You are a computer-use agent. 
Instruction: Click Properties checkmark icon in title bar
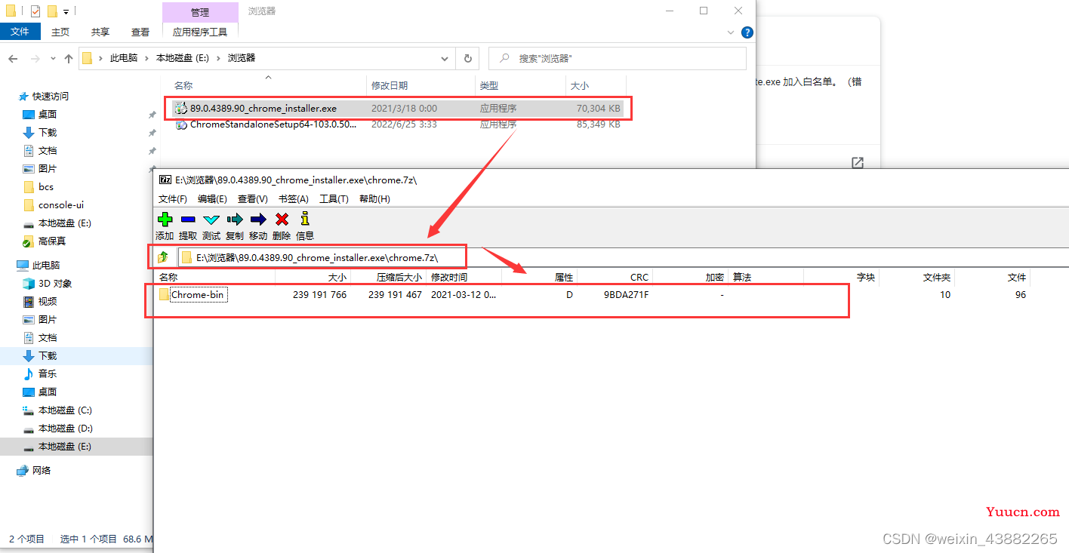tap(35, 11)
